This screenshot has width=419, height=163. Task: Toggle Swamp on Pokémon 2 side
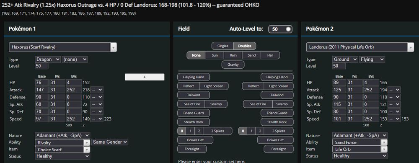pos(283,104)
